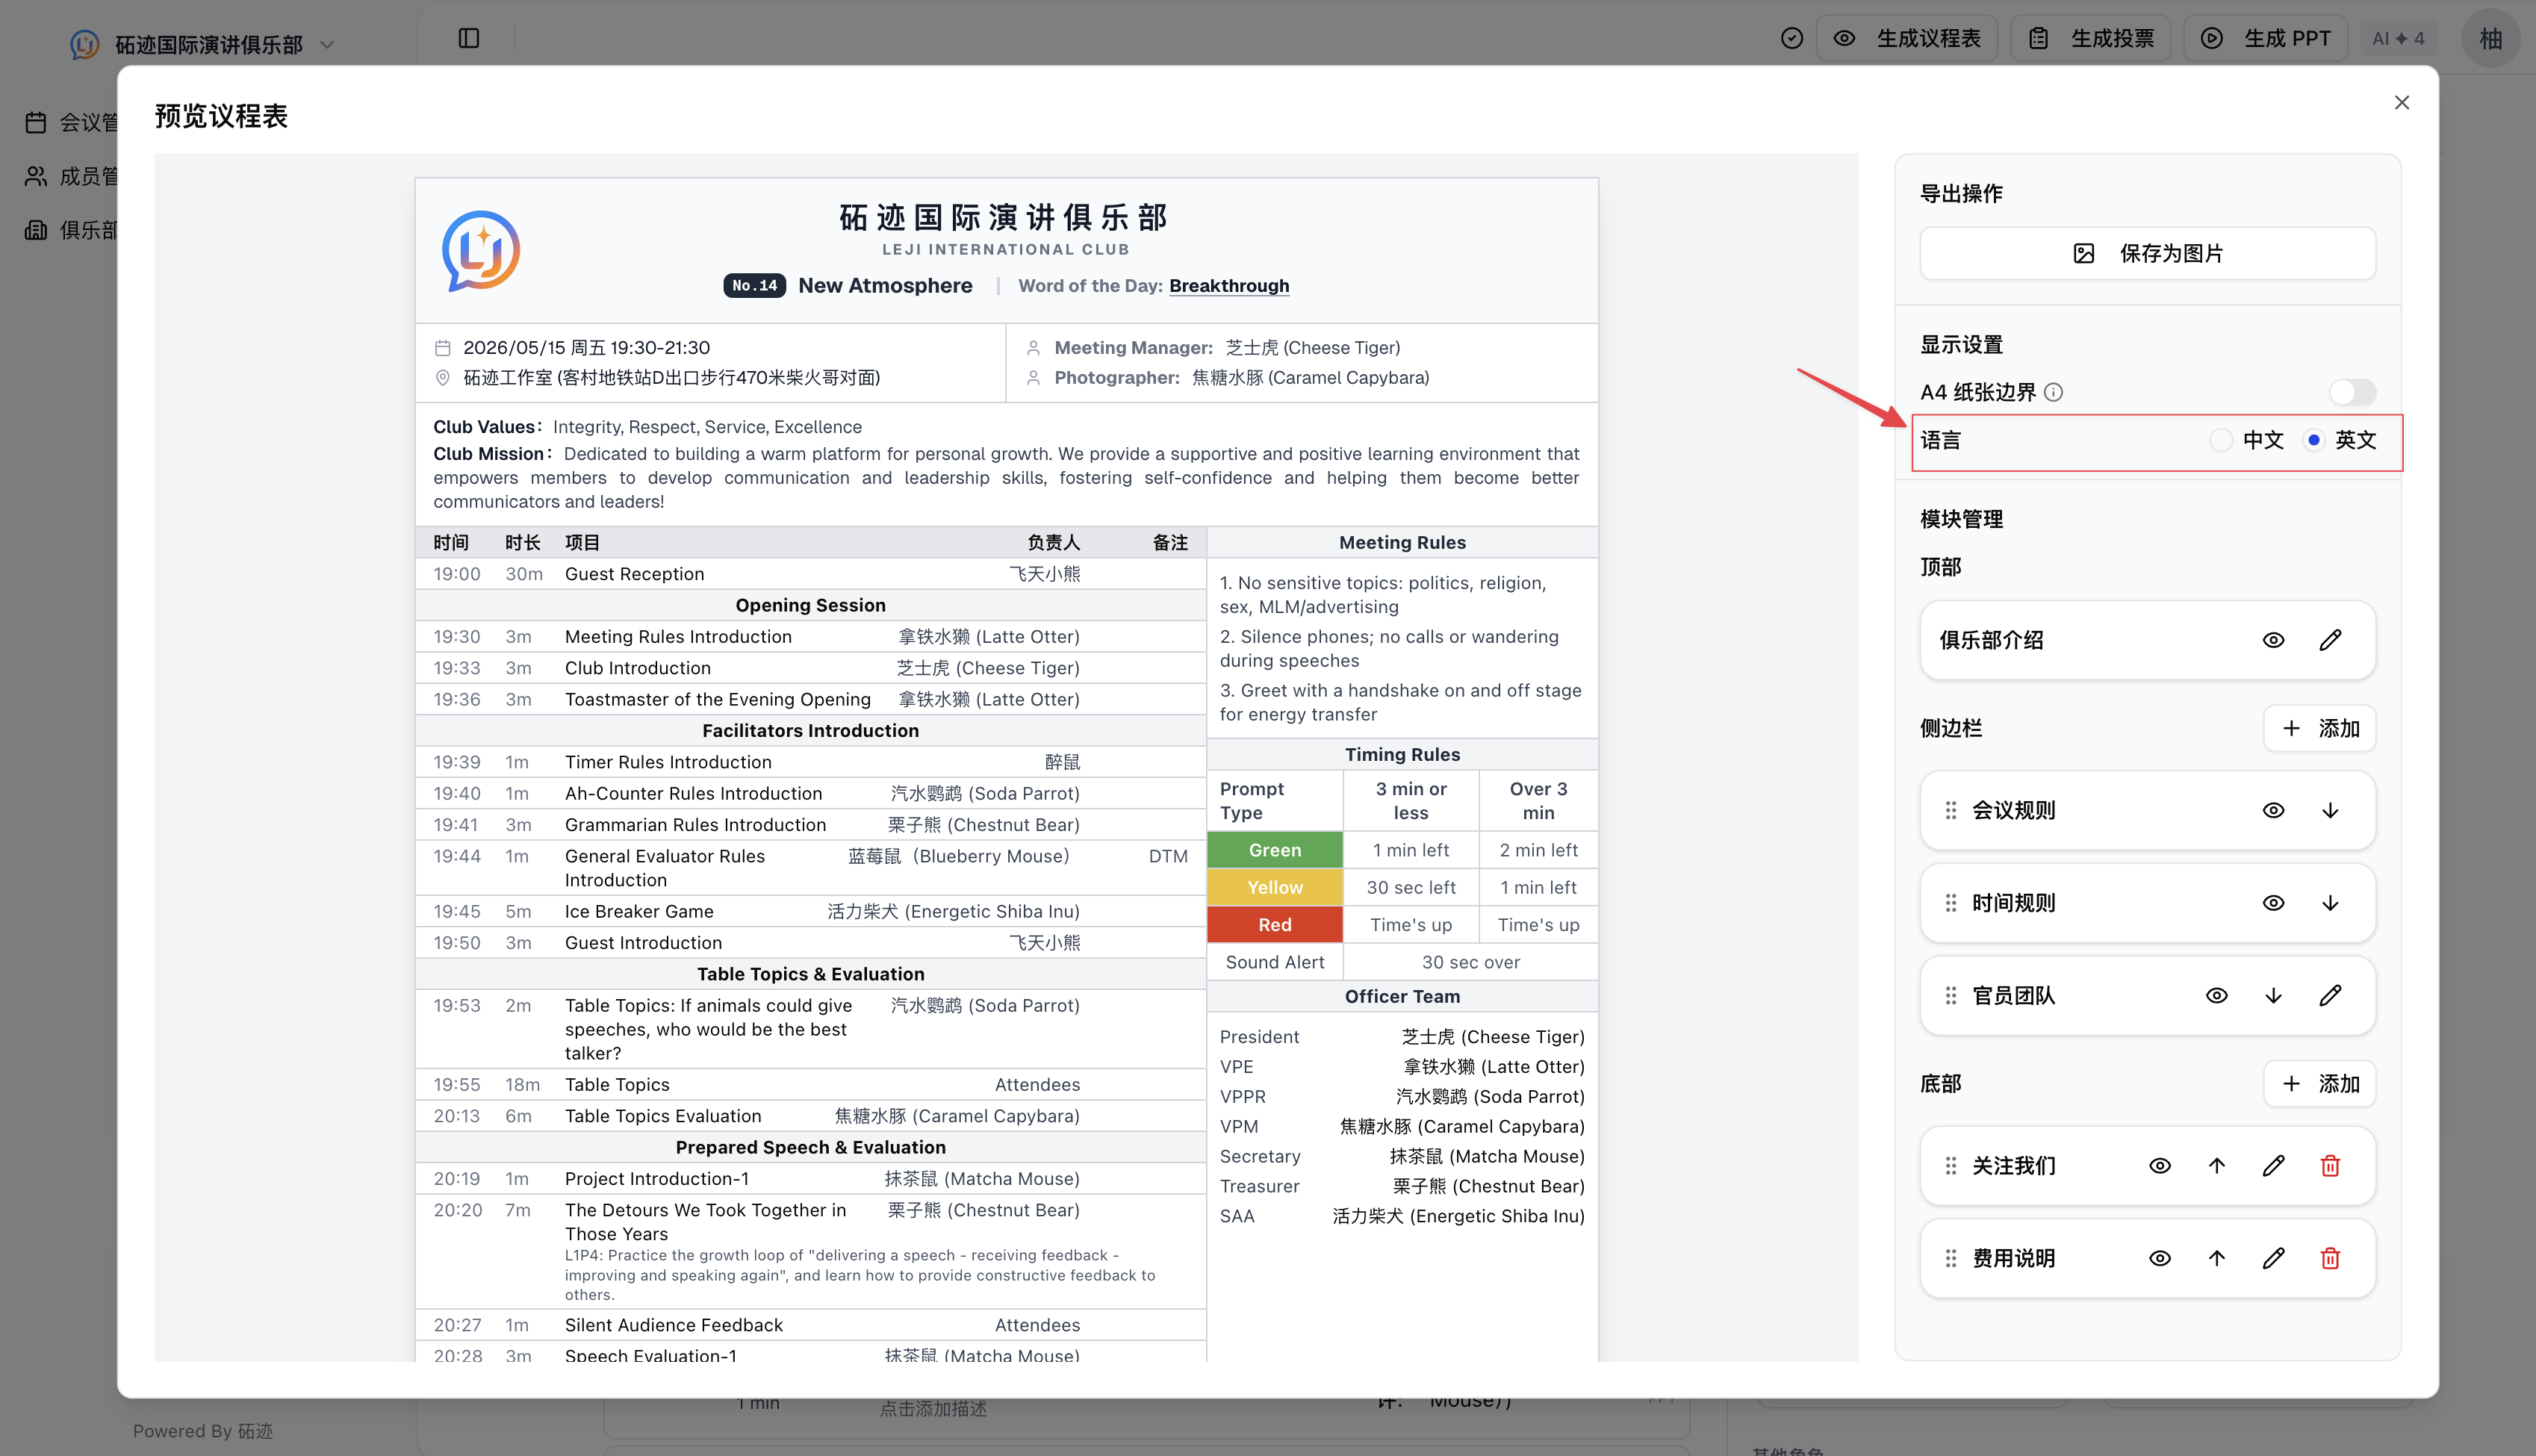Click the check-circle status icon
This screenshot has height=1456, width=2536.
coord(1791,38)
